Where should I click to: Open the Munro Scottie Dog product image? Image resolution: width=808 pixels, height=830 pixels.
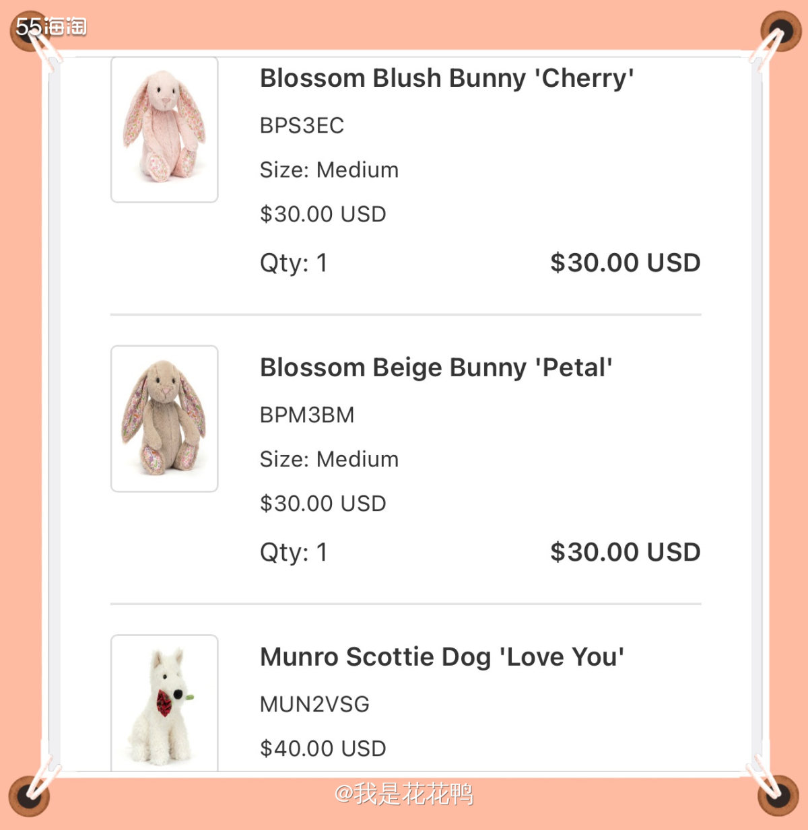(164, 703)
